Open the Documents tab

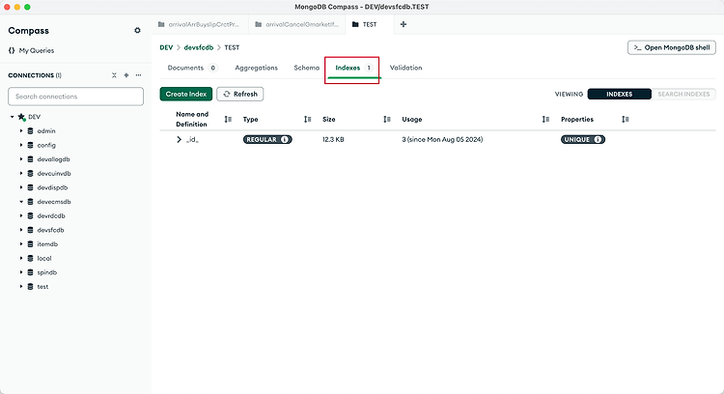point(192,68)
